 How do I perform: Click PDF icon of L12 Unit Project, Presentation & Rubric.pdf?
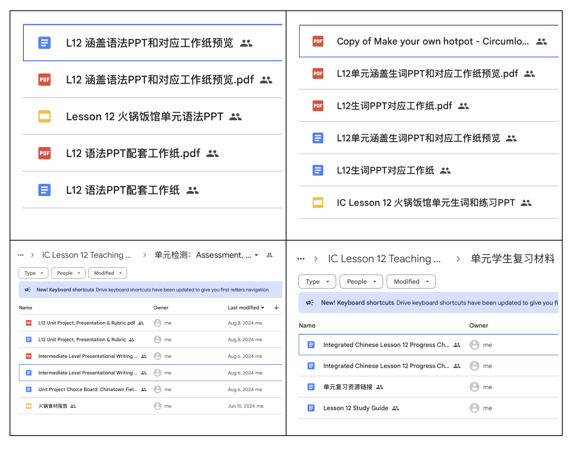coord(29,323)
